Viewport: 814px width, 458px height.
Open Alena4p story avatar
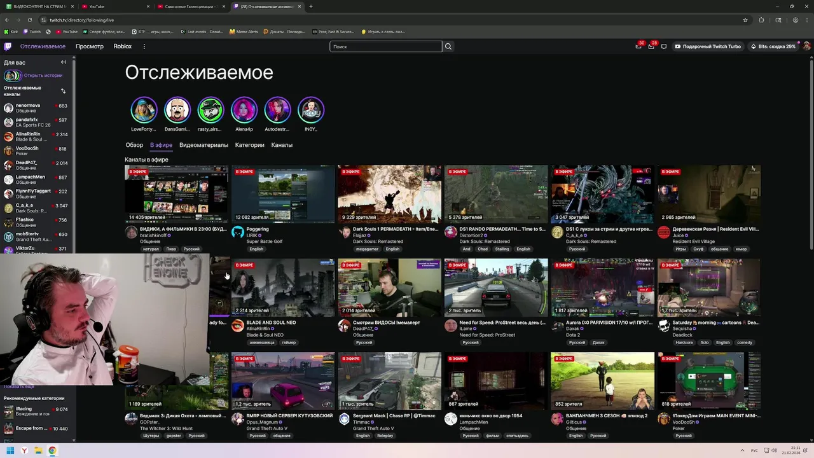tap(244, 110)
